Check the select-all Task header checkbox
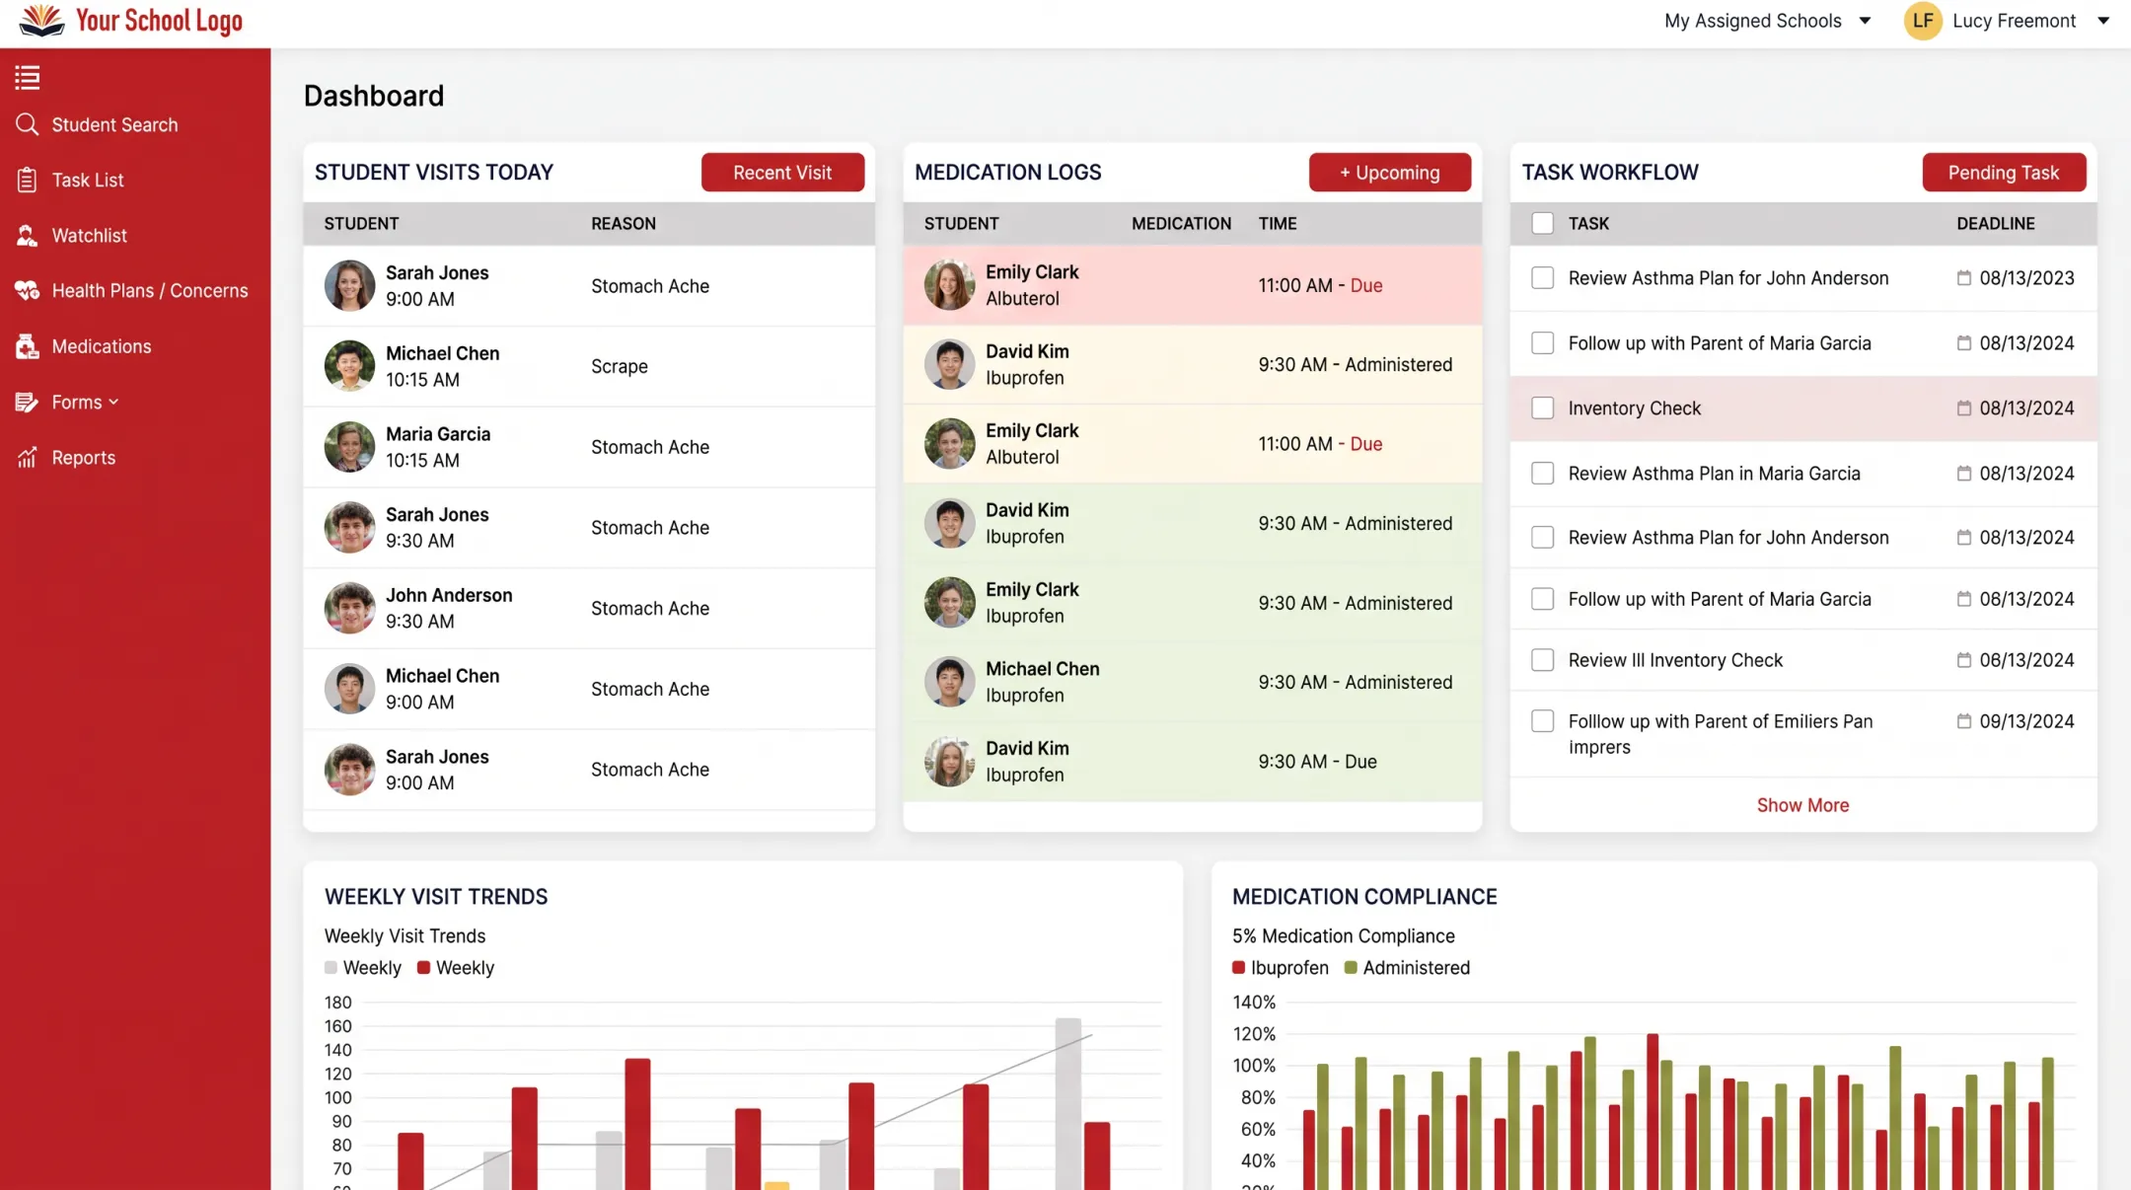Viewport: 2131px width, 1190px height. click(1542, 223)
